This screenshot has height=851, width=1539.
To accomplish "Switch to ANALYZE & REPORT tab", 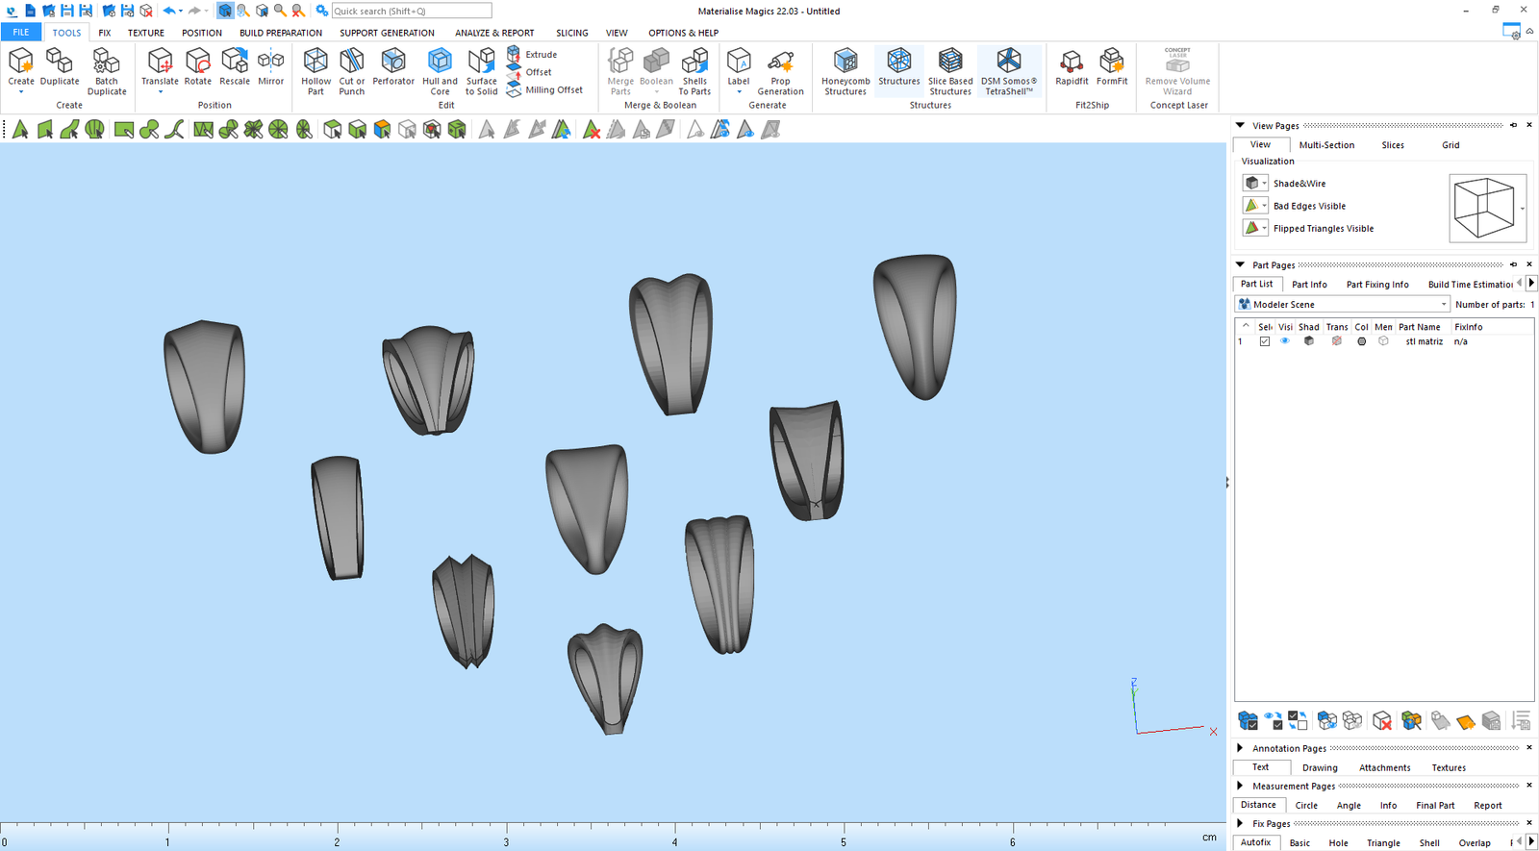I will pos(494,33).
